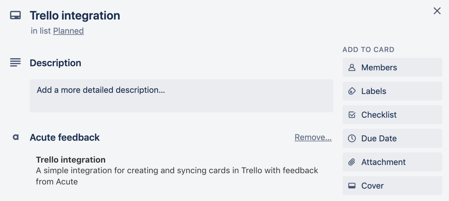Viewport: 449px width, 201px height.
Task: Add a Cover to the card
Action: (392, 186)
